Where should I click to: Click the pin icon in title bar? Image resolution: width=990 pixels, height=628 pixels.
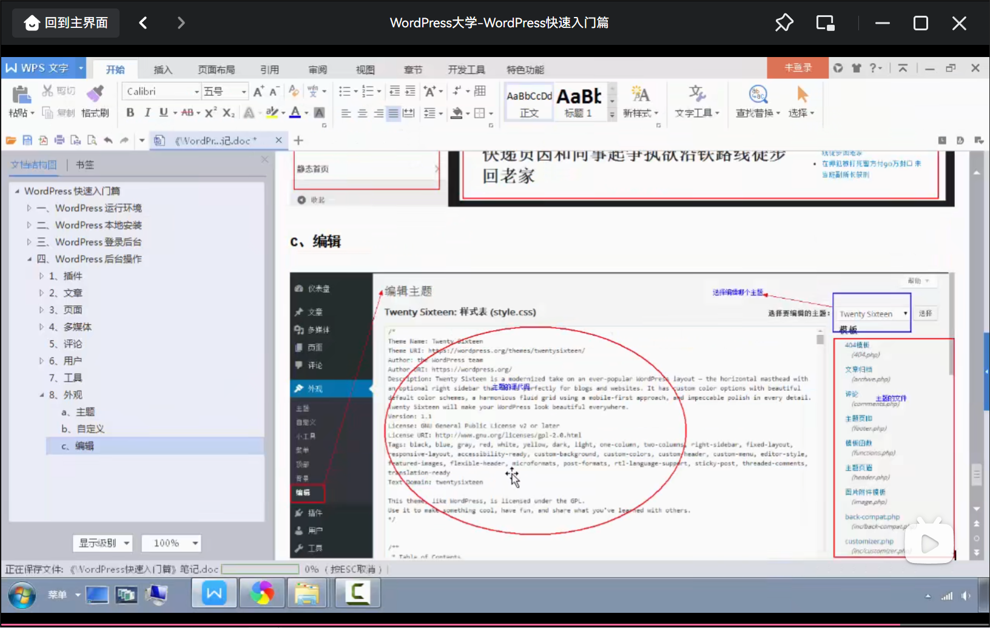point(784,23)
